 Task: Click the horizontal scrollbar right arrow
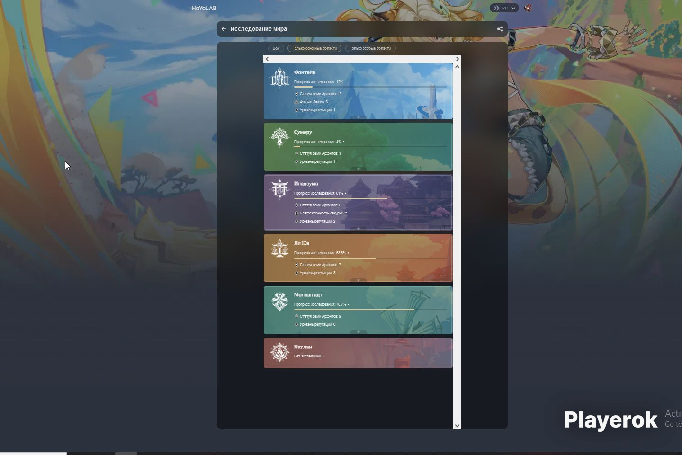click(x=457, y=59)
